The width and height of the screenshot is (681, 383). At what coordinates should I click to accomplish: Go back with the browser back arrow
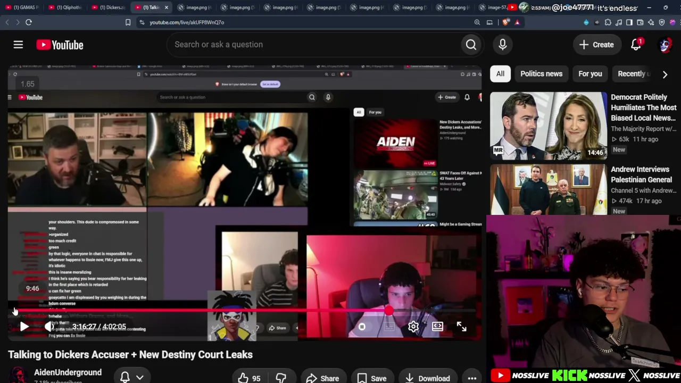(7, 22)
